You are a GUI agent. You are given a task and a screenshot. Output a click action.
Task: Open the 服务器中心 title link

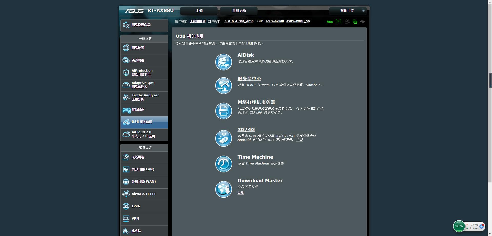(x=249, y=79)
